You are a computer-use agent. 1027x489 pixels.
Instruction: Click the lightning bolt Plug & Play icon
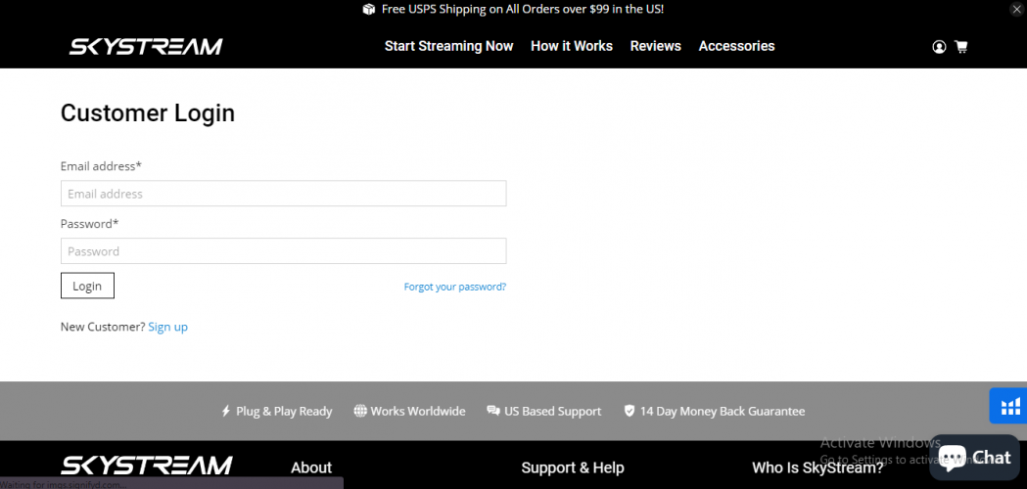coord(225,411)
